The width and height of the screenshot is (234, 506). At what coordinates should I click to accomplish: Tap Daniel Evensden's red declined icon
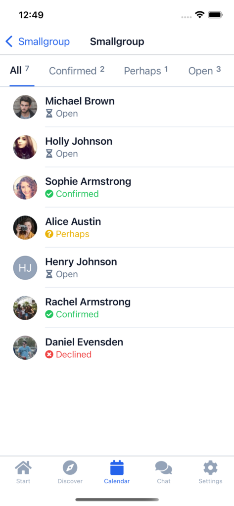pos(49,355)
